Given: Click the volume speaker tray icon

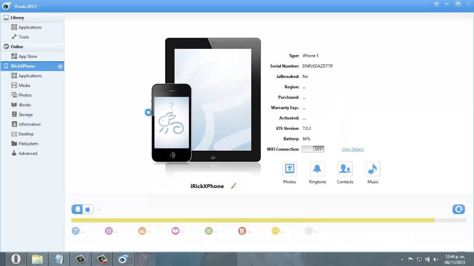Looking at the screenshot, I should 436,259.
